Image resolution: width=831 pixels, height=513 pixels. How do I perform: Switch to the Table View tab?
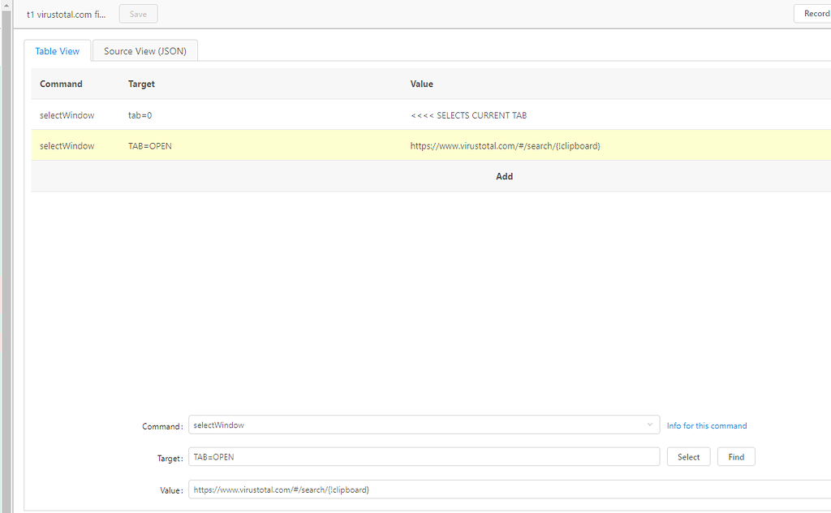pyautogui.click(x=58, y=51)
